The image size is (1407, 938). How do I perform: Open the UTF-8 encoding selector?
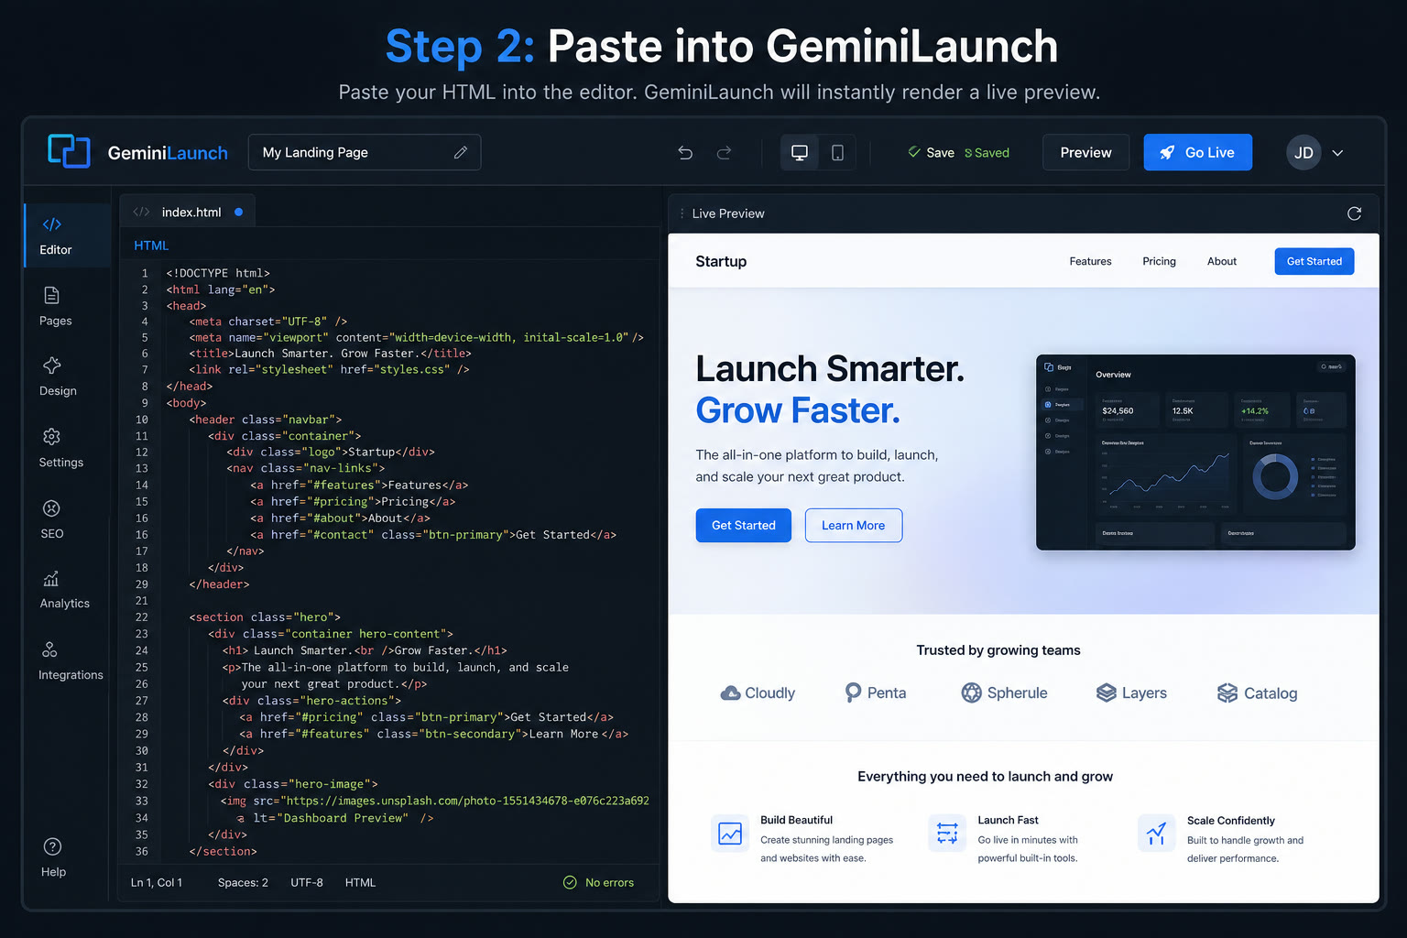(x=307, y=882)
